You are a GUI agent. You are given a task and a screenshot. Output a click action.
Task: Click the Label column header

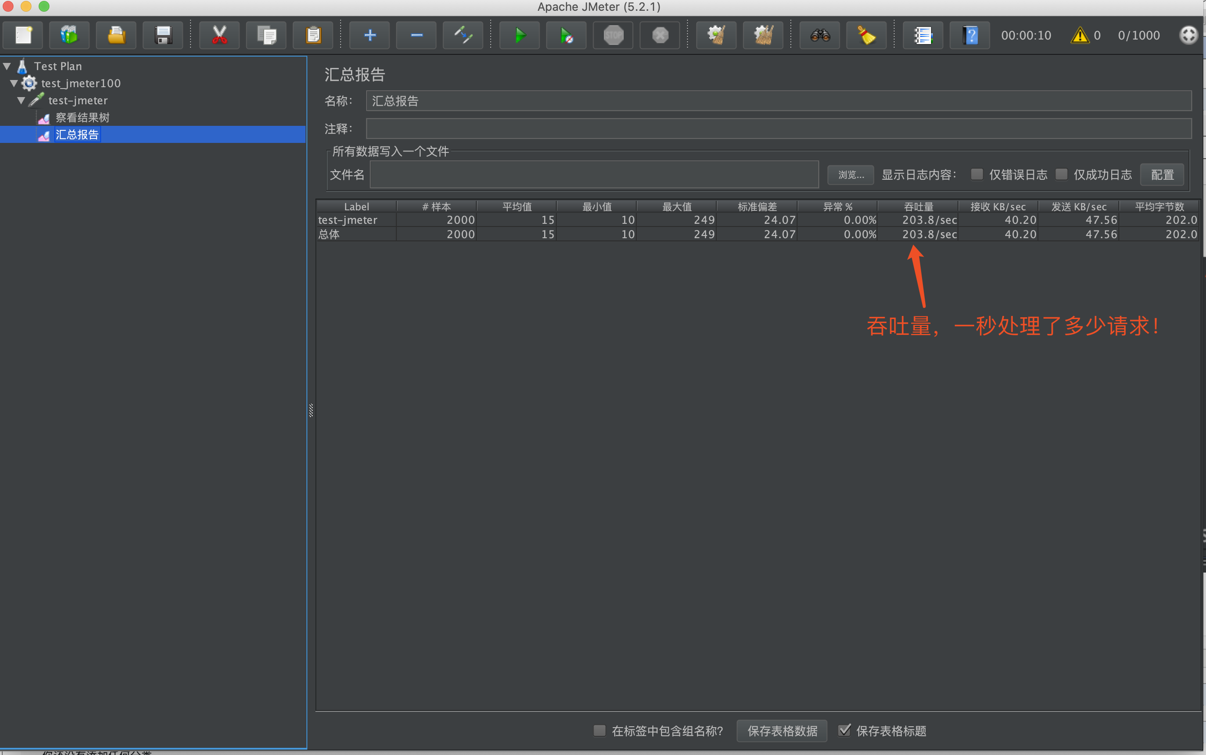(356, 206)
